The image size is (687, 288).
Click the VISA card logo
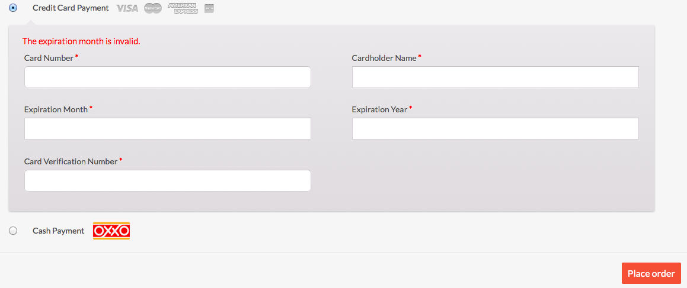pos(127,8)
